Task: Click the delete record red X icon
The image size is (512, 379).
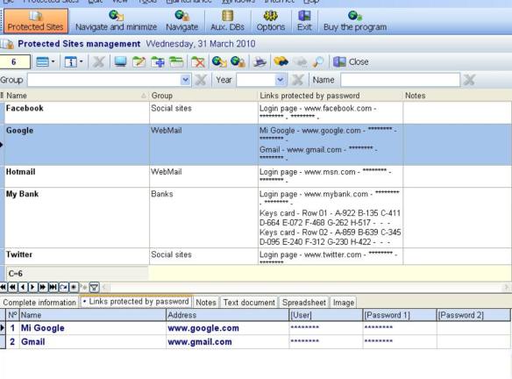Action: coord(198,61)
